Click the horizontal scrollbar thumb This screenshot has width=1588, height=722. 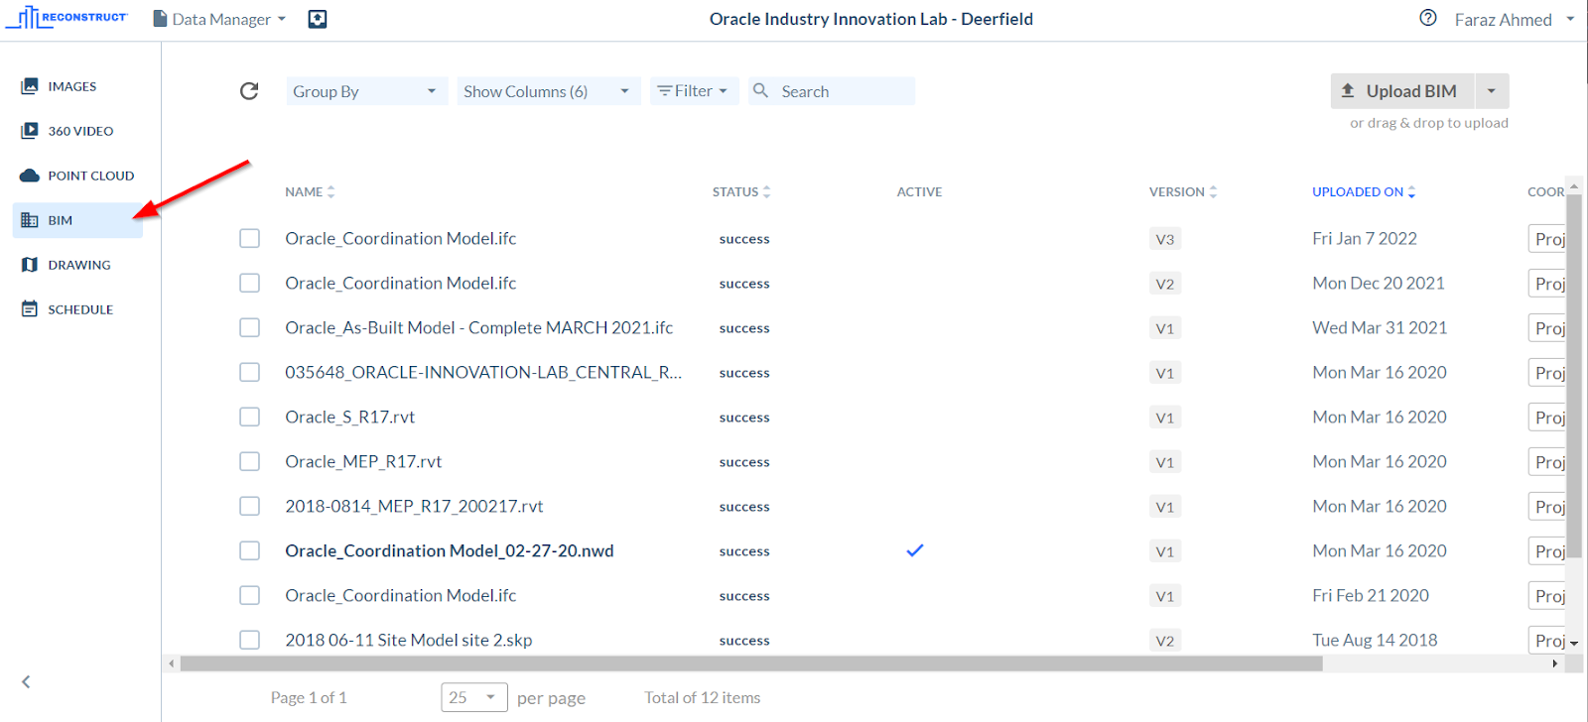[x=750, y=663]
